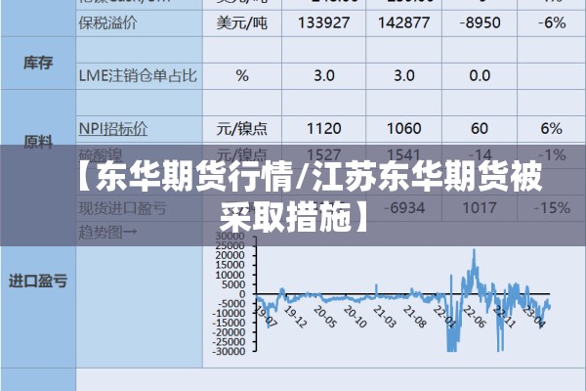The height and width of the screenshot is (391, 586).
Task: Click the import profit trend chart line
Action: (x=402, y=300)
